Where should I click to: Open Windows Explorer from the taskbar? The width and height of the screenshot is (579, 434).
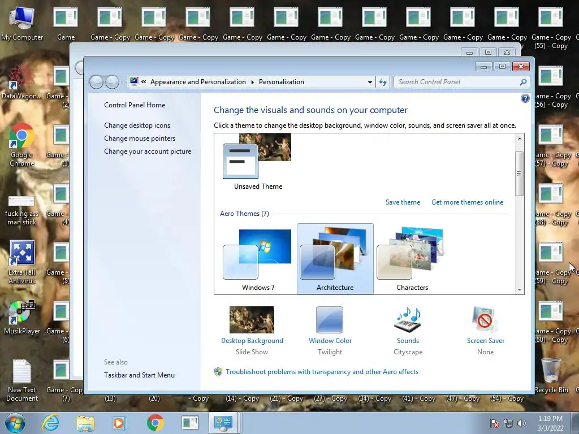(x=85, y=423)
